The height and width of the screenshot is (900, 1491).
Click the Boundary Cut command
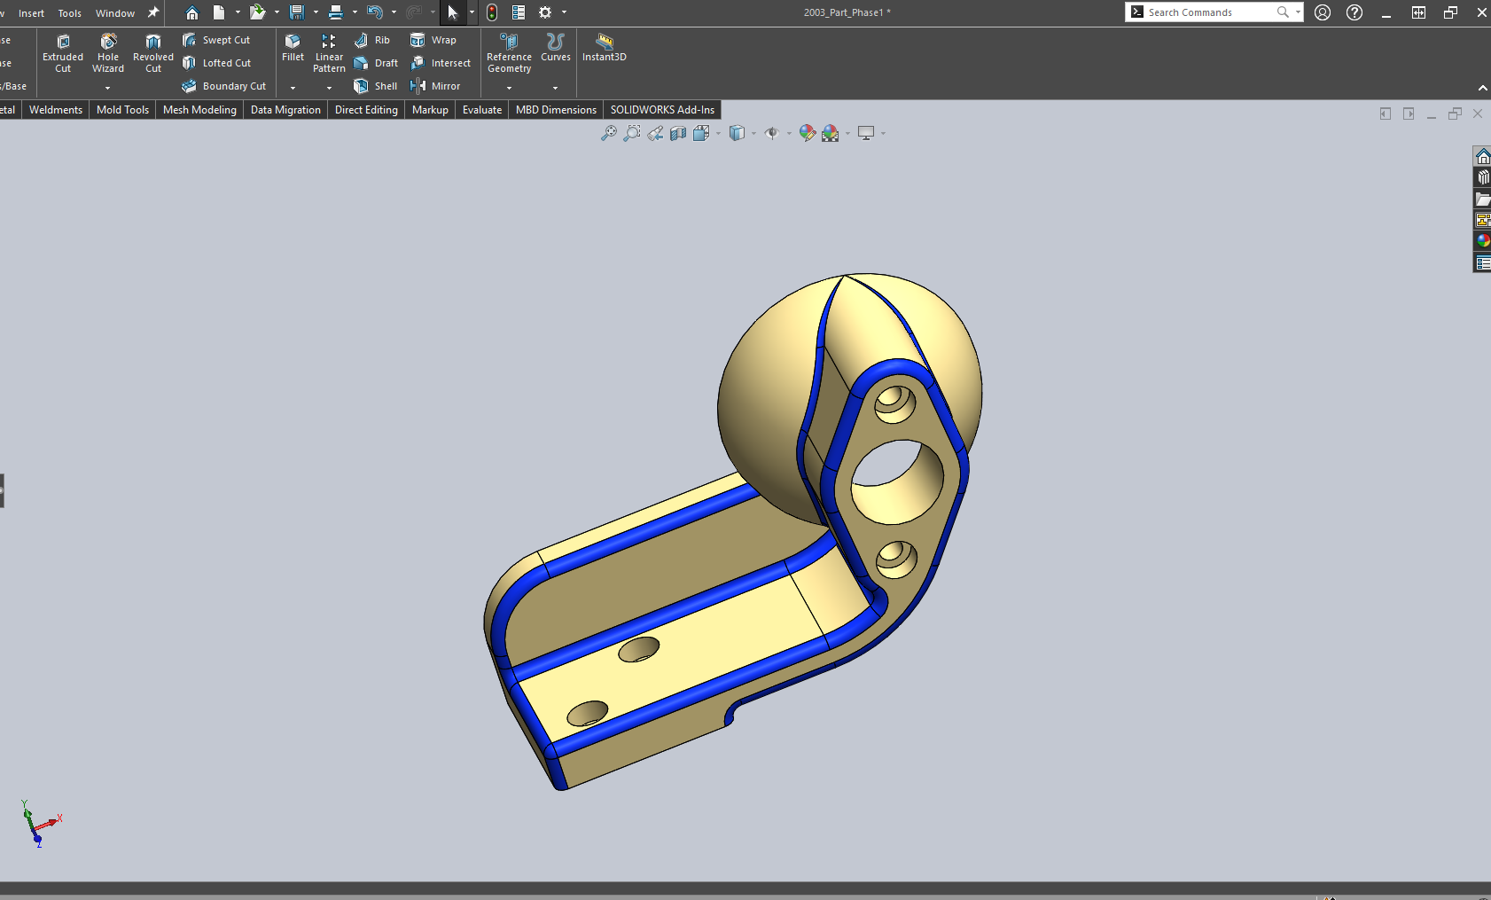(x=224, y=86)
